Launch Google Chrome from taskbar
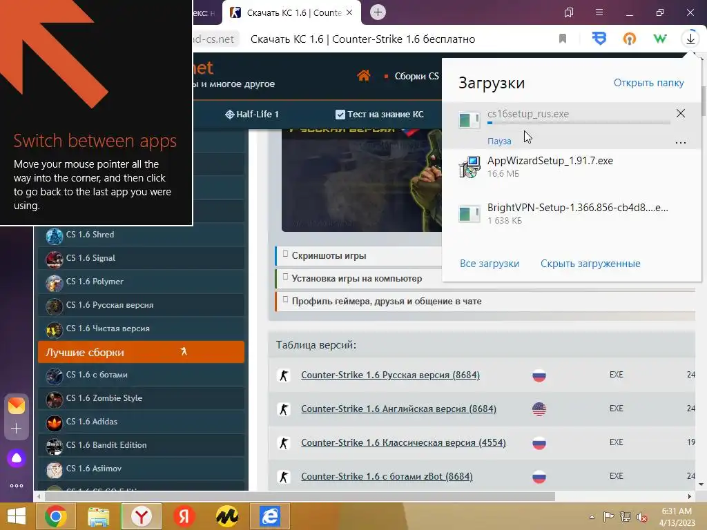Screen dimensions: 707x530 [56, 516]
